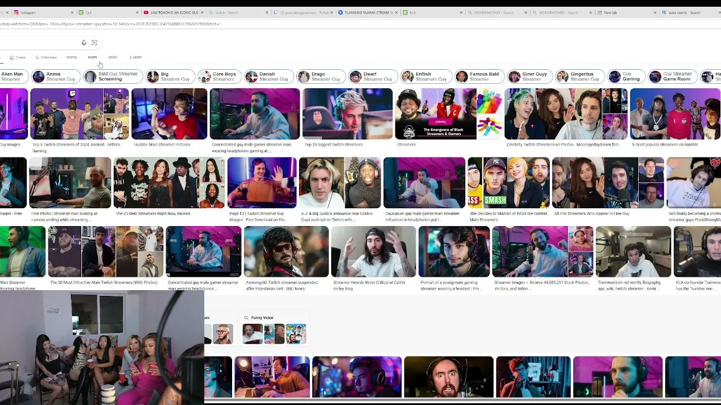This screenshot has height=405, width=721.
Task: Open the Create image option
Action: (17, 57)
